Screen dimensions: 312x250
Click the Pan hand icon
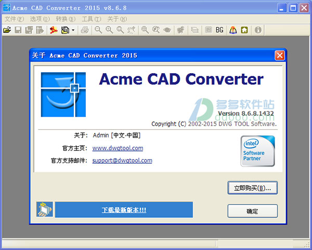pos(132,30)
